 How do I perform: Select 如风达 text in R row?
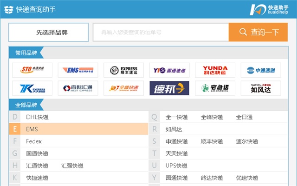tap(174, 129)
